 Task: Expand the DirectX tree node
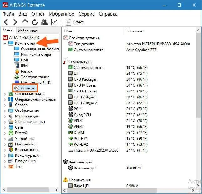point(5,133)
